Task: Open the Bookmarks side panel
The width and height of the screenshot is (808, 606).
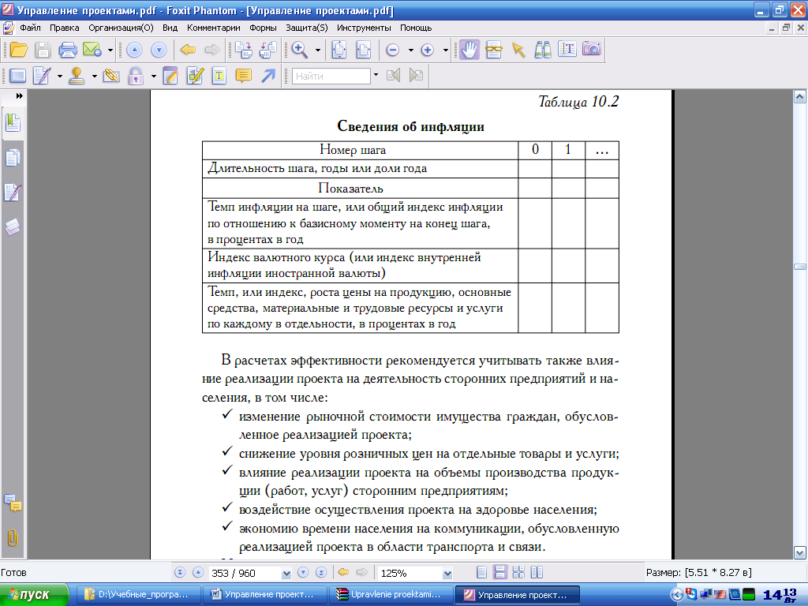Action: (x=13, y=123)
